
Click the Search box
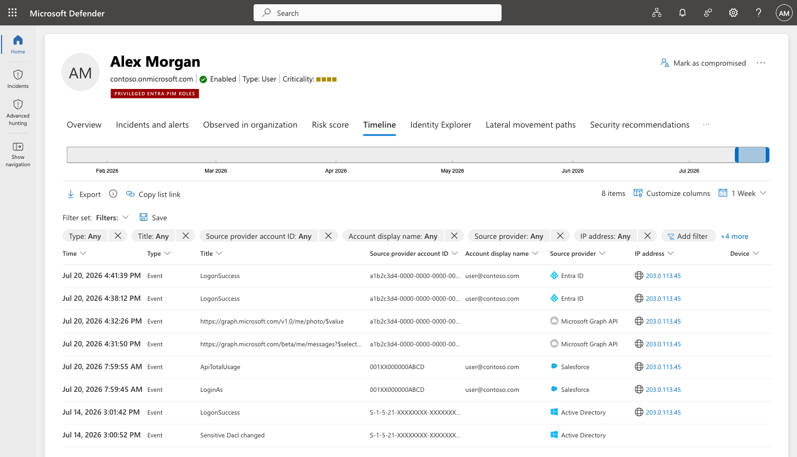pos(378,13)
